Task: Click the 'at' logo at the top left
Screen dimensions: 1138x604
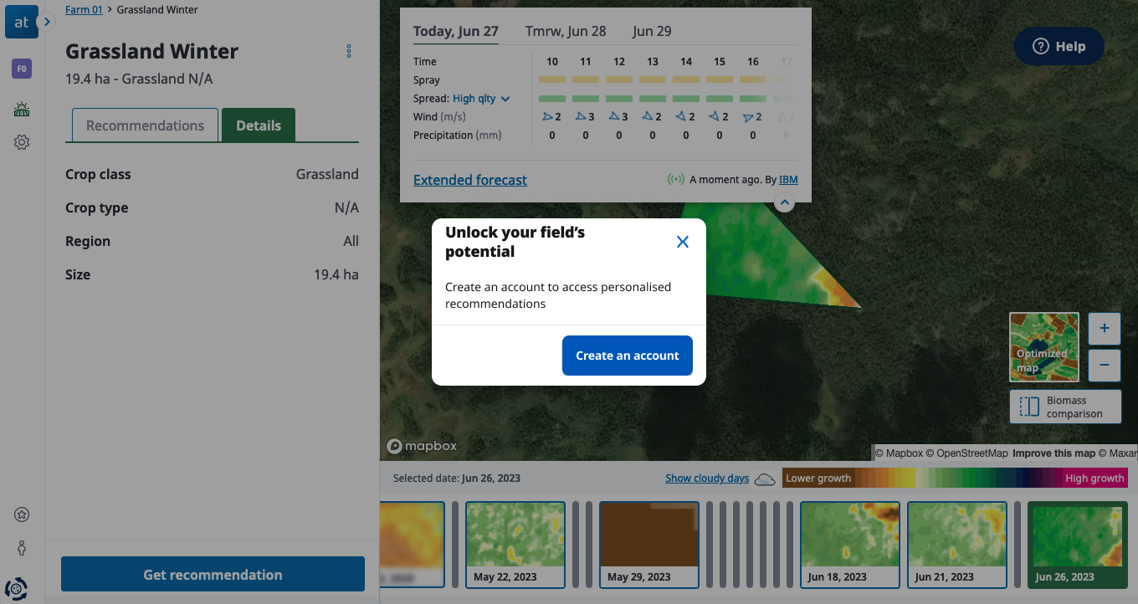Action: [x=21, y=22]
